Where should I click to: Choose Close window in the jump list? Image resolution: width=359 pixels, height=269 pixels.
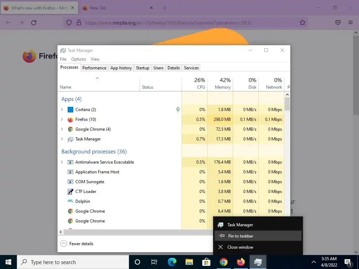pyautogui.click(x=258, y=247)
